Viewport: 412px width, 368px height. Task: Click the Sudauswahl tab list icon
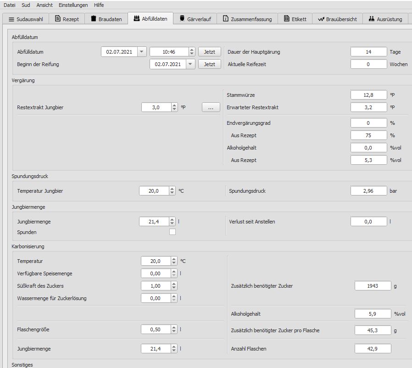[11, 19]
